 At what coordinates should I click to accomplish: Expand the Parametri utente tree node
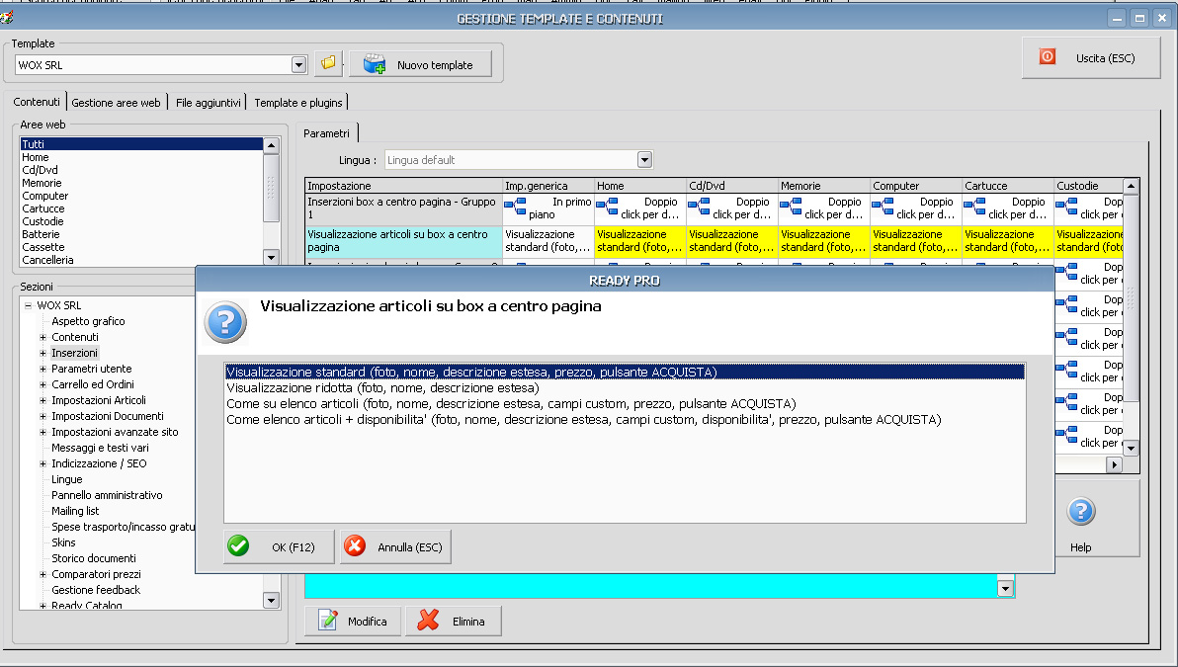(42, 369)
